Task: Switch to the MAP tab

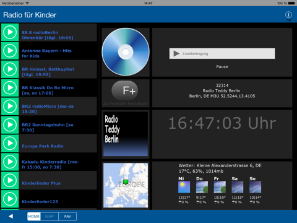Action: pos(49,216)
